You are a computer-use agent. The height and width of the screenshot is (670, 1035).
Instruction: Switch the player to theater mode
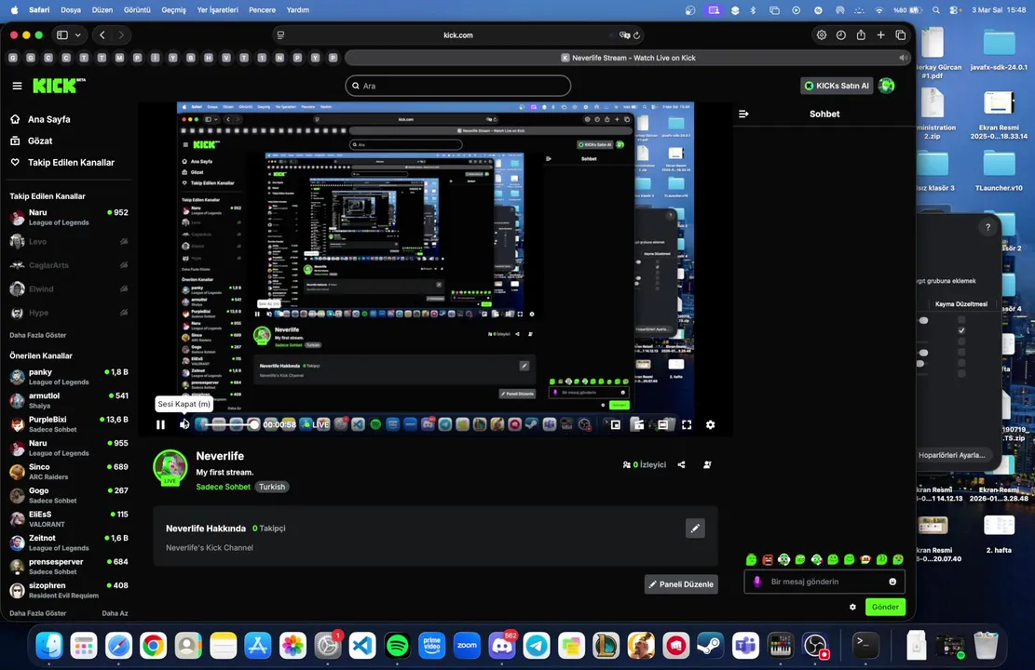[x=662, y=424]
